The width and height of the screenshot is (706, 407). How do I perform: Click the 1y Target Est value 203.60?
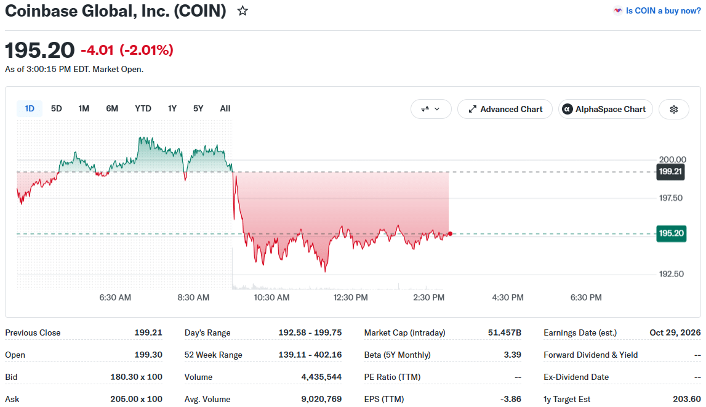[x=687, y=399]
